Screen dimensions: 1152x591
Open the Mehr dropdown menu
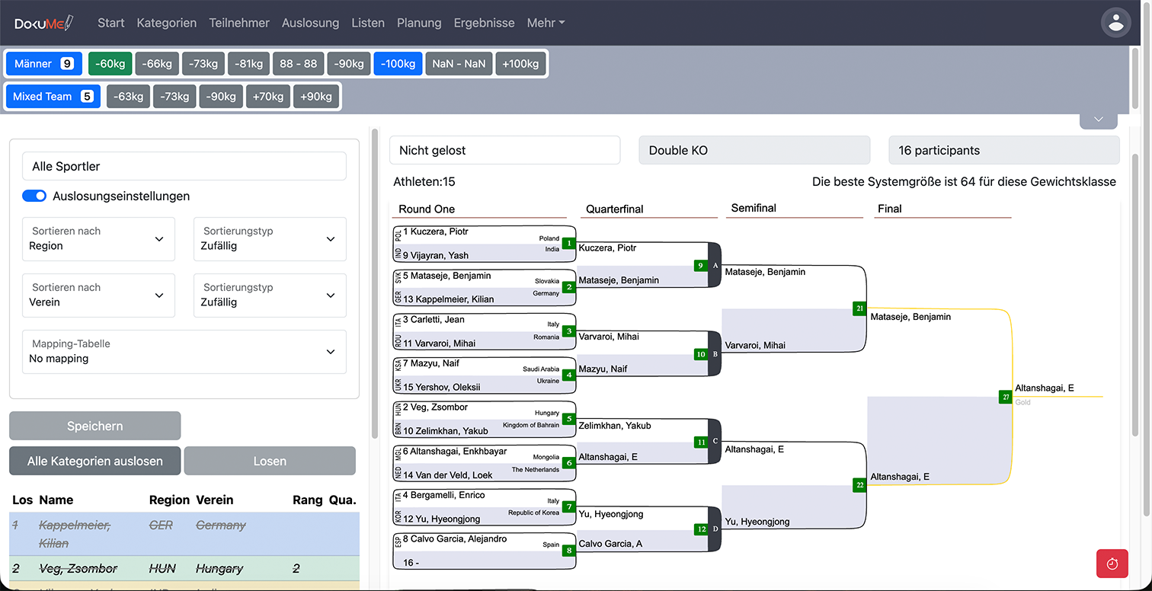pyautogui.click(x=546, y=23)
